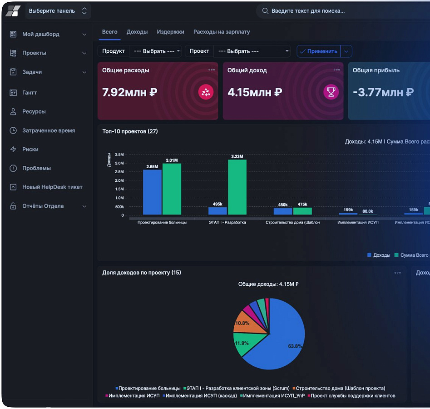This screenshot has height=409, width=430.
Task: Open the Продукт select dropdown
Action: [155, 51]
